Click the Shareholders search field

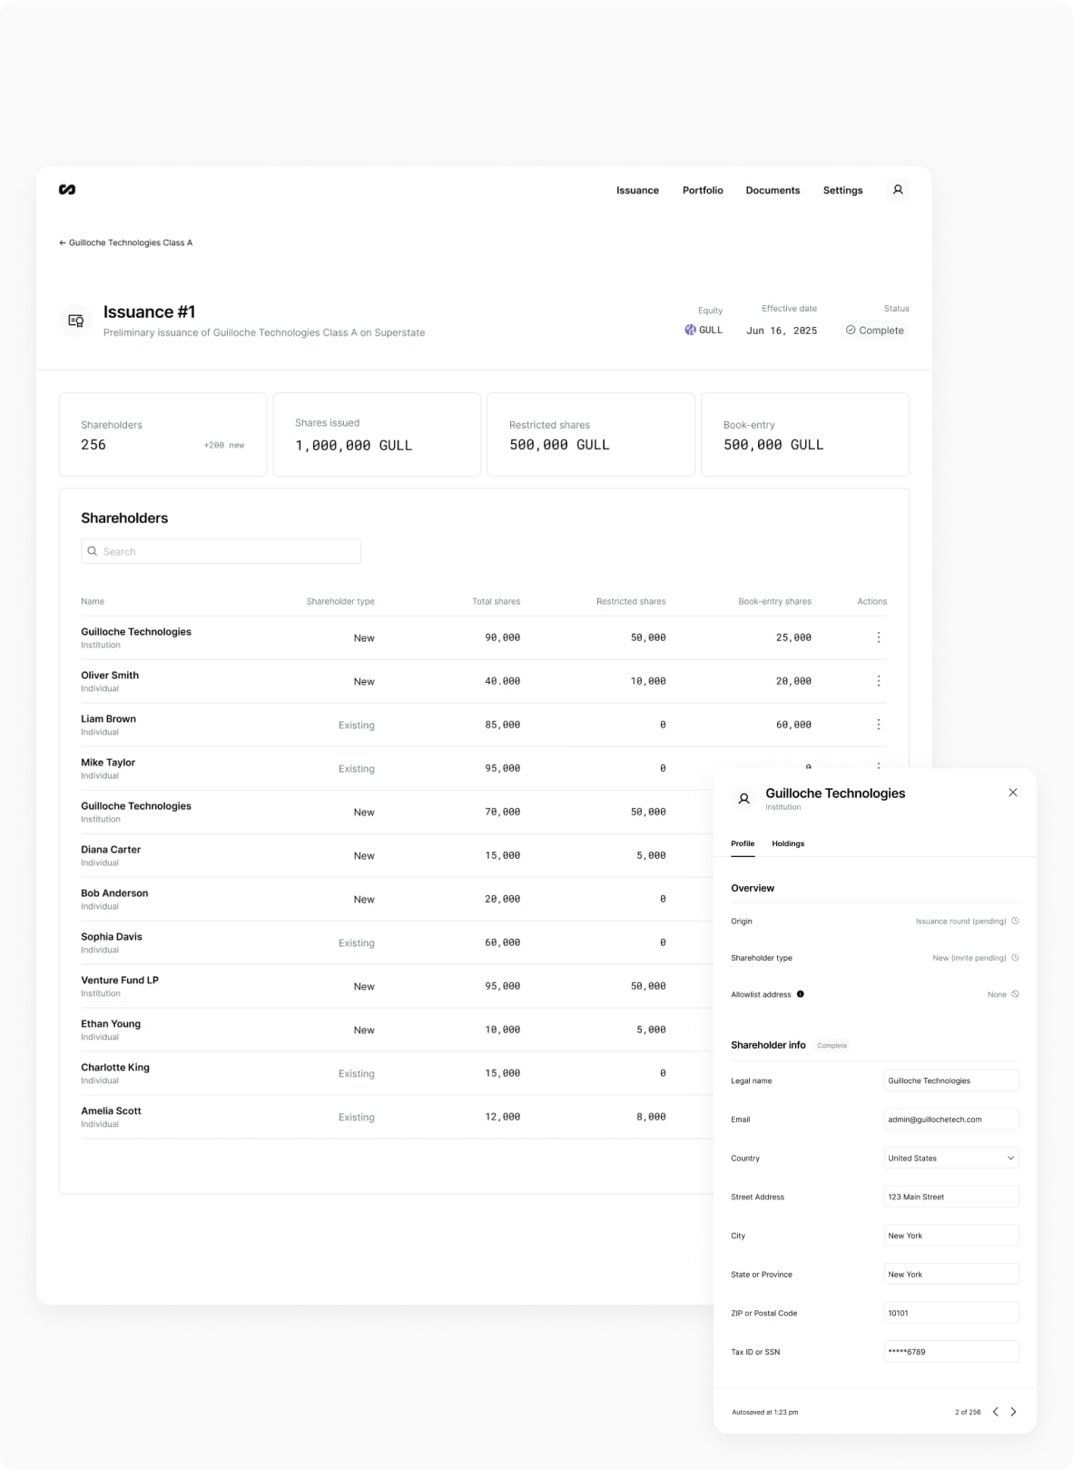tap(221, 551)
